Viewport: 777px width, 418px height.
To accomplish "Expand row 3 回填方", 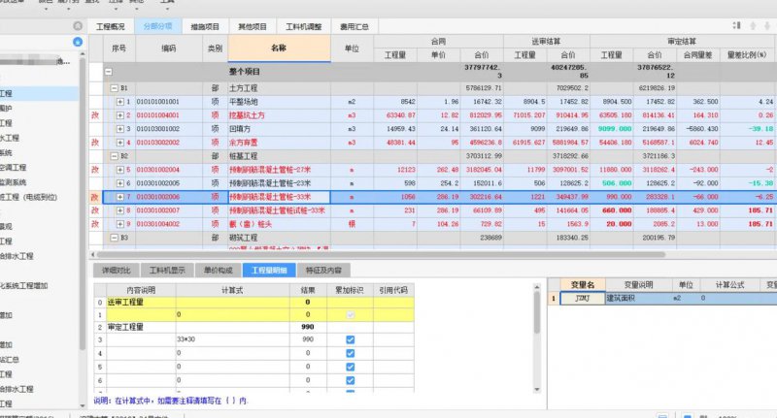I will 119,129.
